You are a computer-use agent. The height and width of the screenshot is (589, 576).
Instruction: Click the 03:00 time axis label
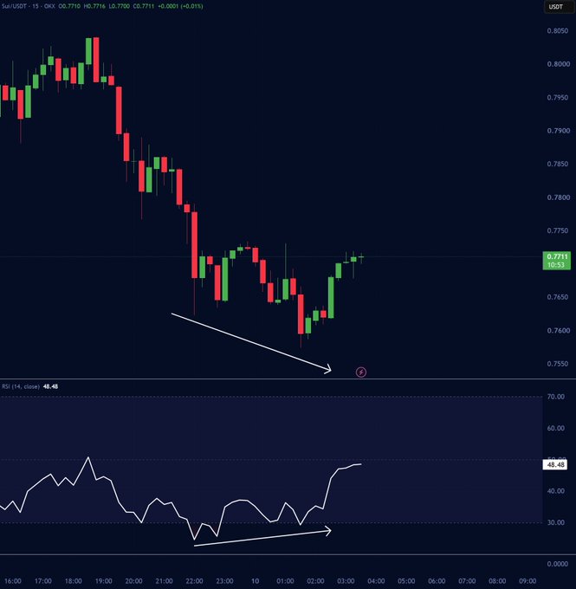click(x=346, y=581)
